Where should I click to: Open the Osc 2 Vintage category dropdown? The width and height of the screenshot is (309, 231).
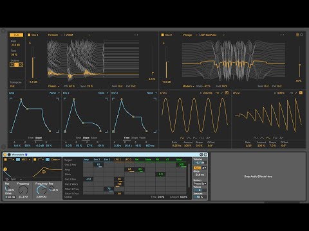190,35
